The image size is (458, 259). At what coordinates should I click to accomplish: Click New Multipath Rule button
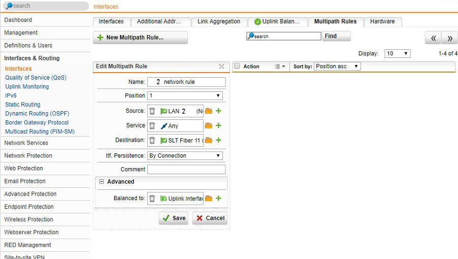[x=140, y=38]
